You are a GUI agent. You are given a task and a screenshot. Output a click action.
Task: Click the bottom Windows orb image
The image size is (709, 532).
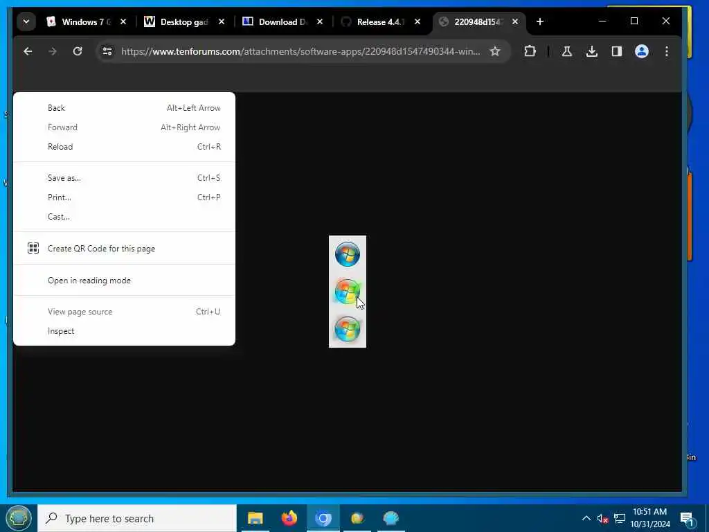[348, 329]
